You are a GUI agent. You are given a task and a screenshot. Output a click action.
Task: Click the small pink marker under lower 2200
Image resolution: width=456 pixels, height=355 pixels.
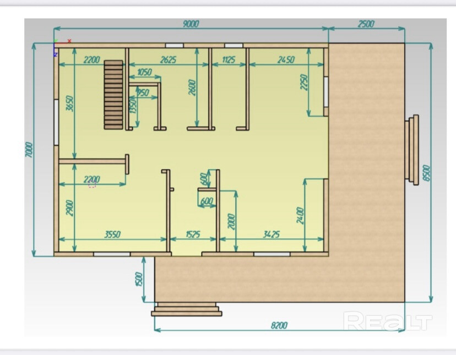[x=92, y=186]
